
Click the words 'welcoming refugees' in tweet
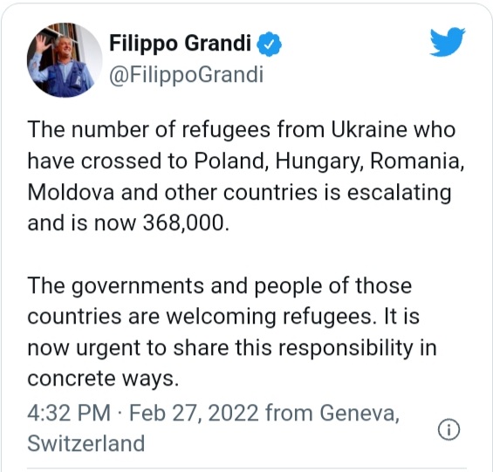point(270,318)
